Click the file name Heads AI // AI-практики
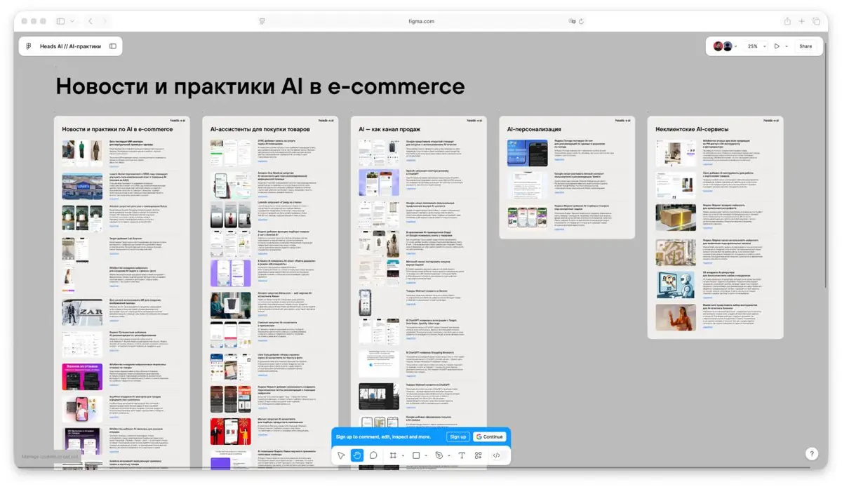Viewport: 842px width, 487px height. tap(70, 46)
